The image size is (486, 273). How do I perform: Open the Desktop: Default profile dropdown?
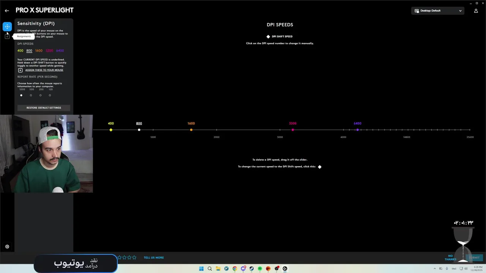click(x=438, y=11)
